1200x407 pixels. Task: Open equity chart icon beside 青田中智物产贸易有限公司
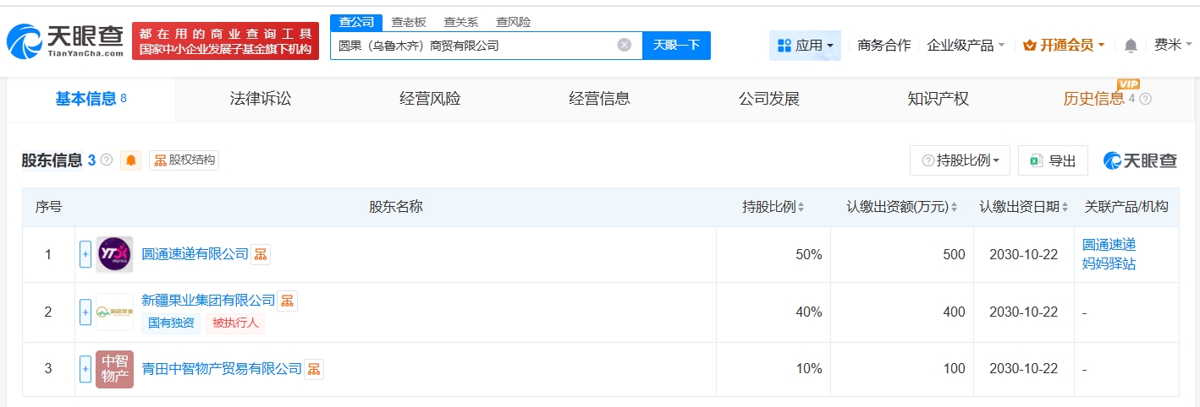(x=314, y=369)
